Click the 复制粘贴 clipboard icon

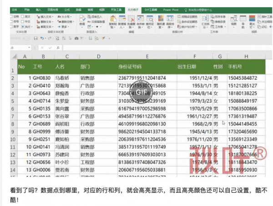[113, 19]
